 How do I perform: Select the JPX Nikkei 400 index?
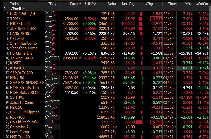pos(23,29)
